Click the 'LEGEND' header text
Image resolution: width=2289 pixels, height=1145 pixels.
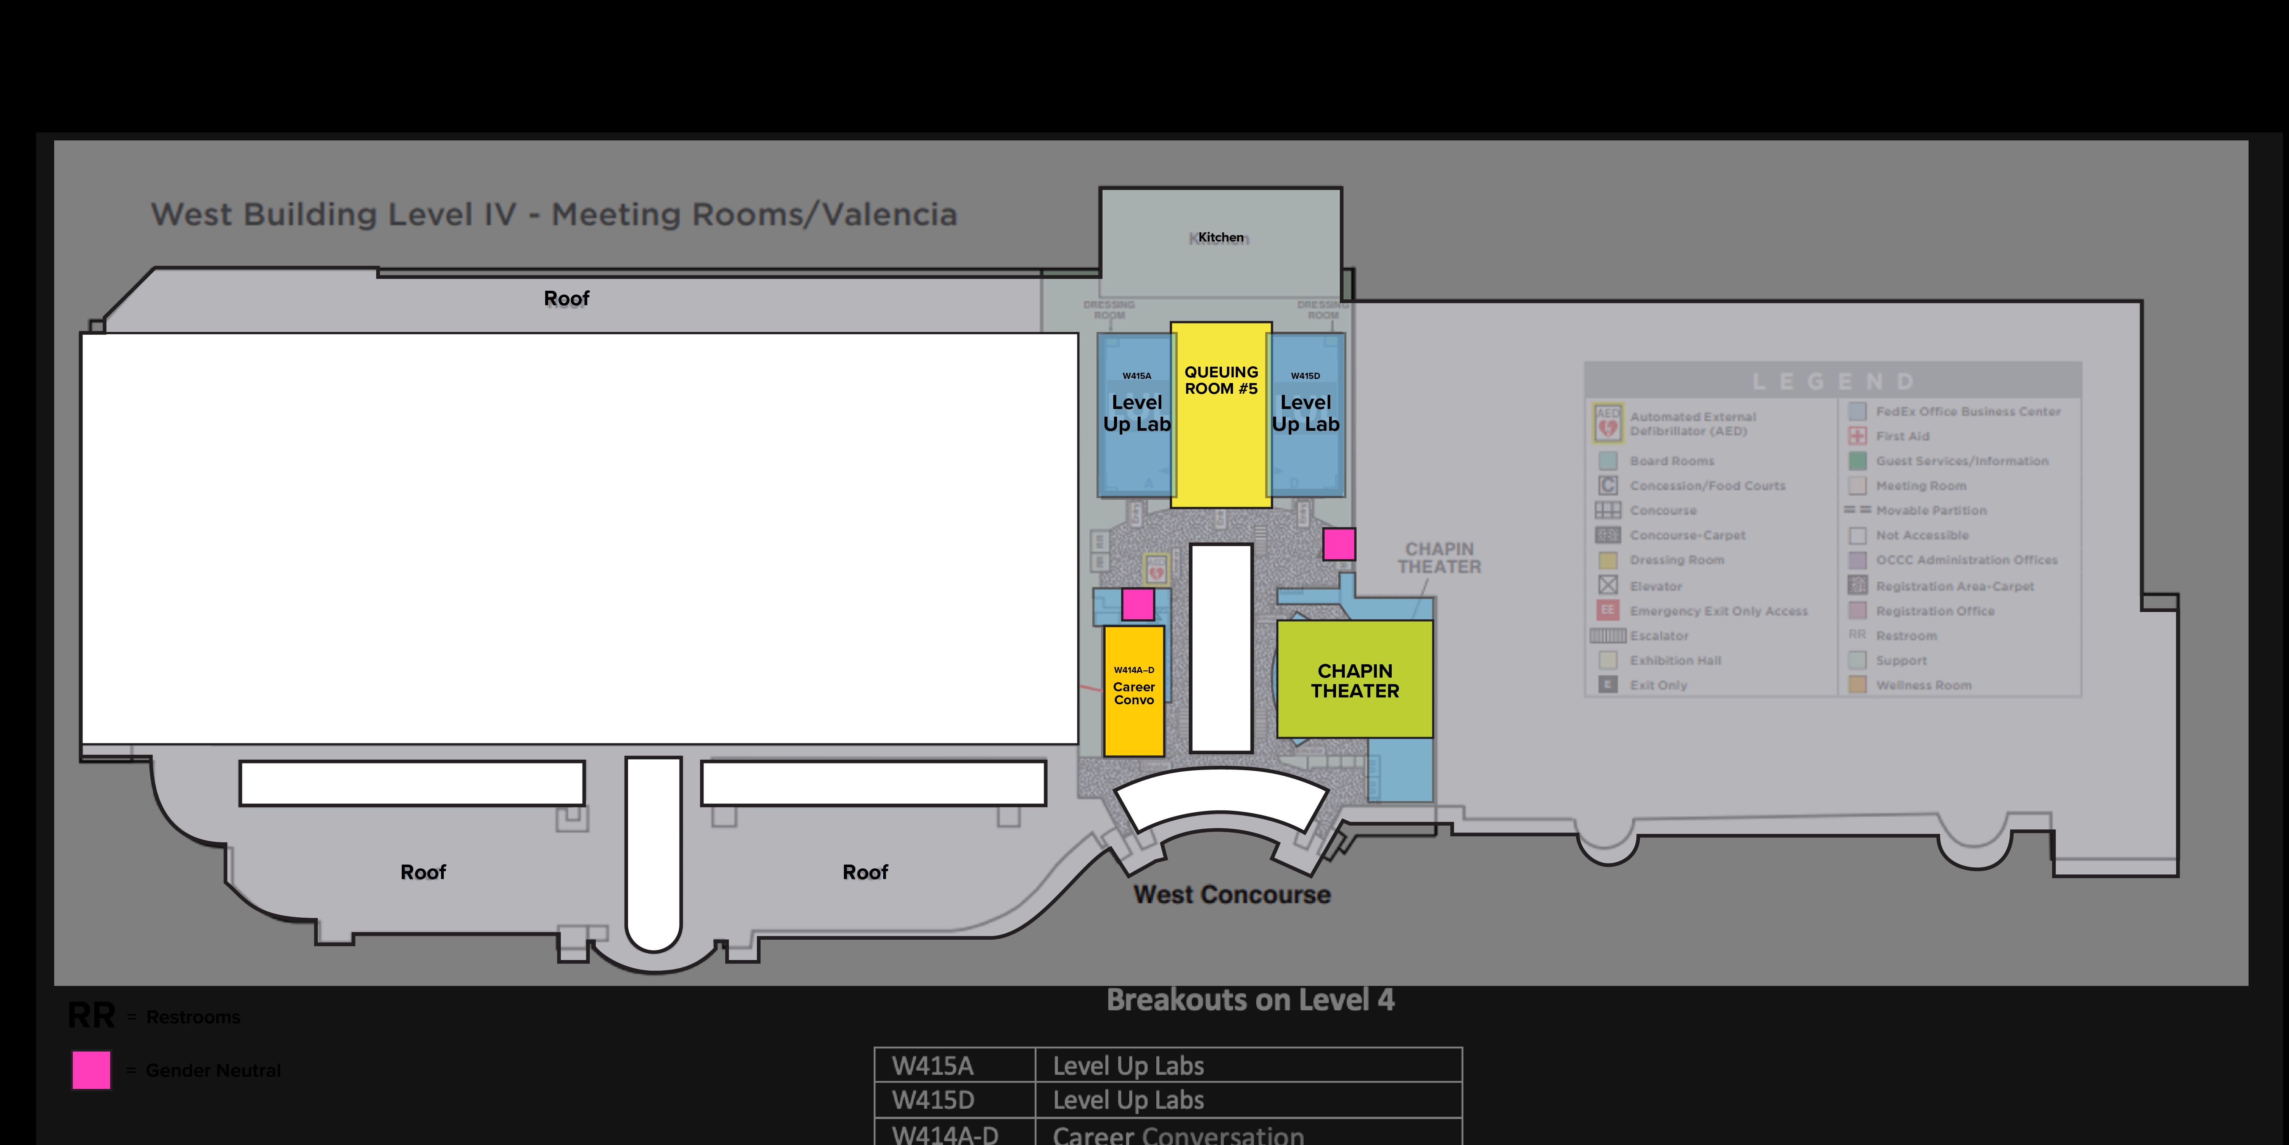(x=1833, y=382)
